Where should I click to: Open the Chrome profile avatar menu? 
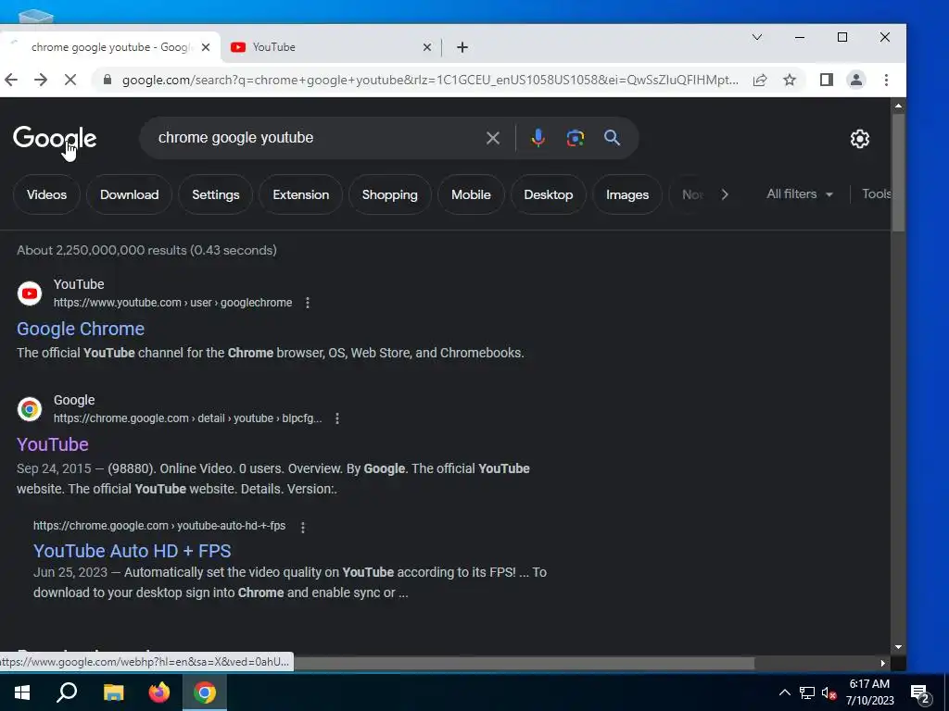point(855,80)
